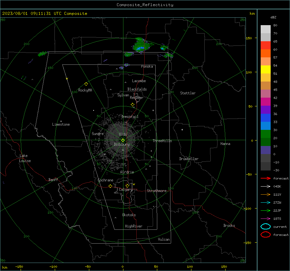The image size is (290, 271).
Task: Click the Lacombe city label
Action: [x=139, y=81]
